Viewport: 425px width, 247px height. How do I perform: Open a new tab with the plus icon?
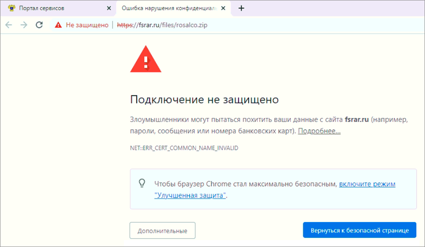[x=241, y=8]
